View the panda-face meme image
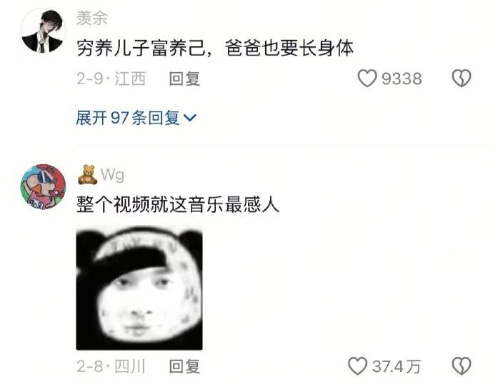 tap(139, 288)
